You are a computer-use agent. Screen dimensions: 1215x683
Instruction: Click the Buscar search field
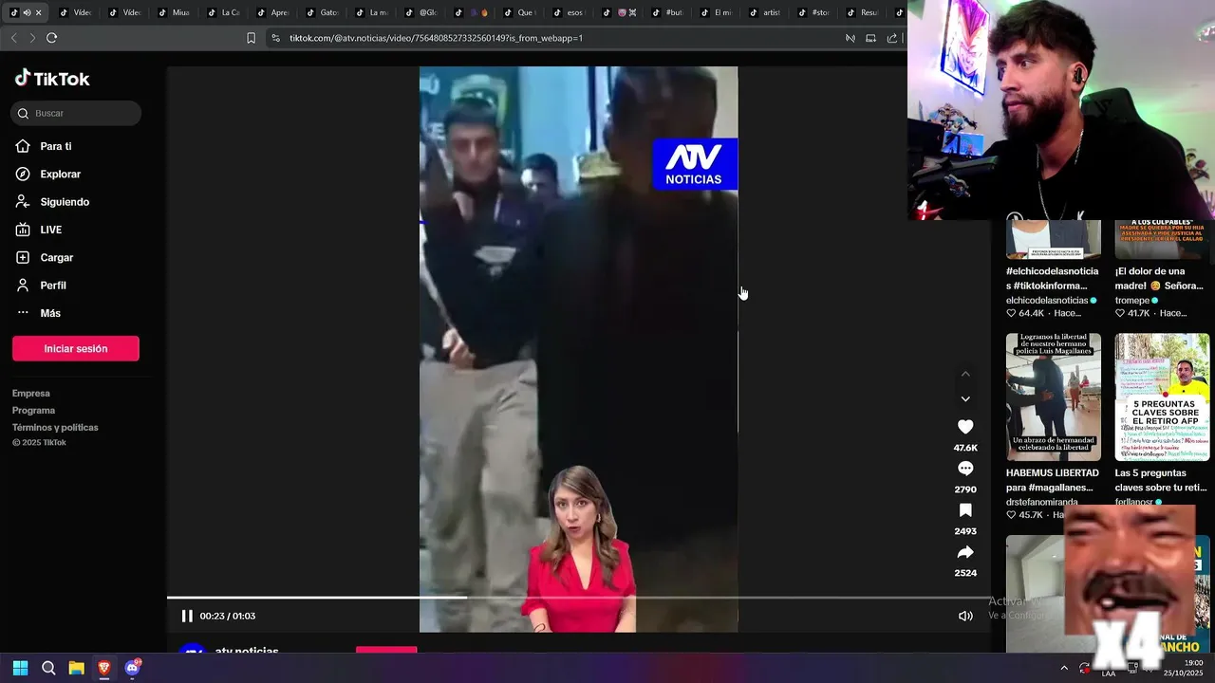(x=76, y=114)
